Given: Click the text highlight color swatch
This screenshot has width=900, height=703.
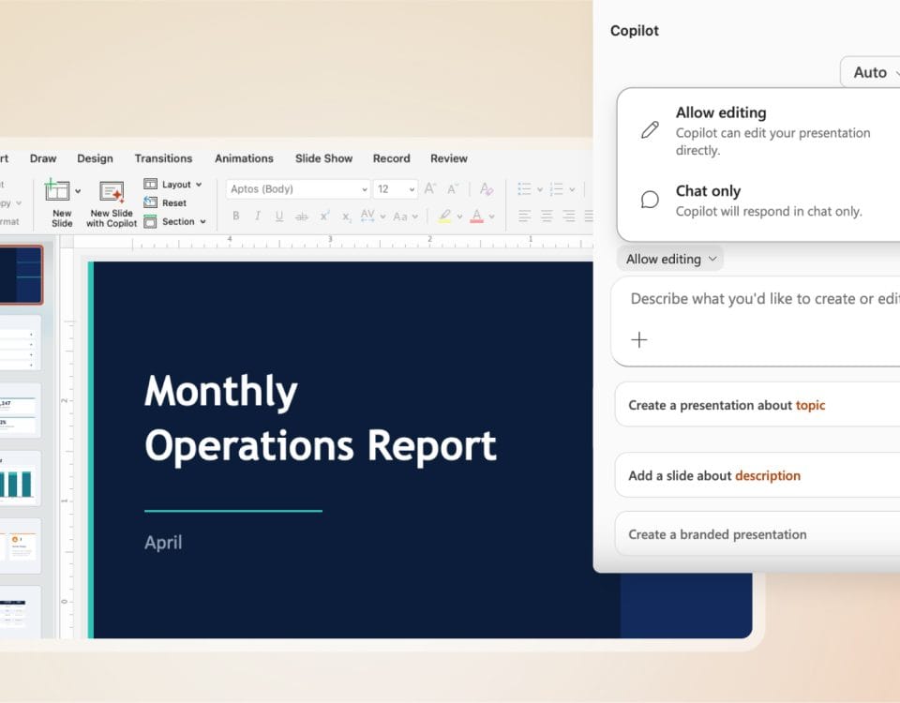Looking at the screenshot, I should tap(444, 217).
